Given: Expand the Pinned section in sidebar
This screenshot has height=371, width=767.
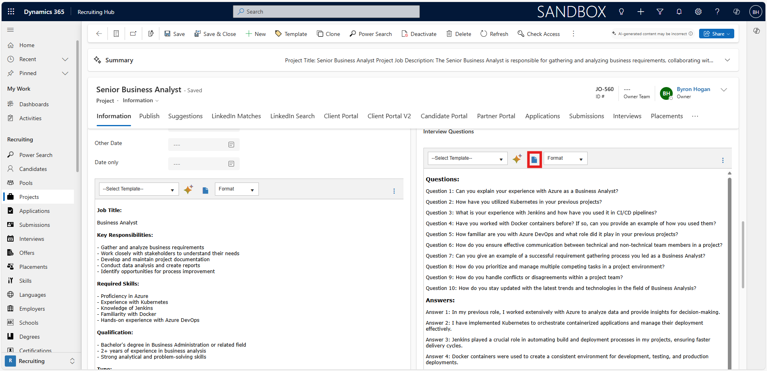Looking at the screenshot, I should tap(65, 73).
